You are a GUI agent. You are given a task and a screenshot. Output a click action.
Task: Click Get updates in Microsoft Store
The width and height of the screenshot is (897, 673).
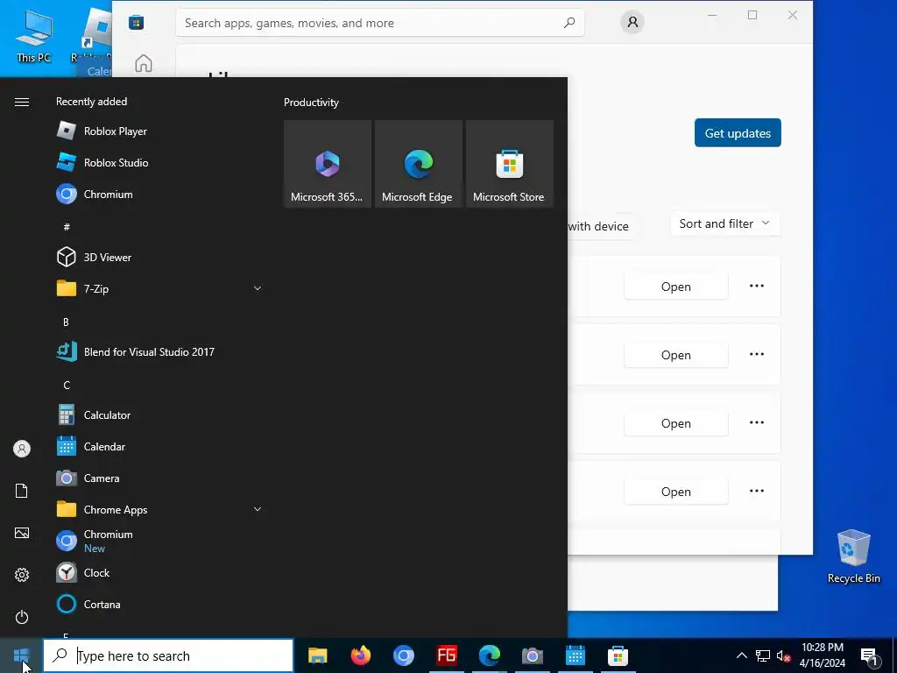[x=738, y=133]
